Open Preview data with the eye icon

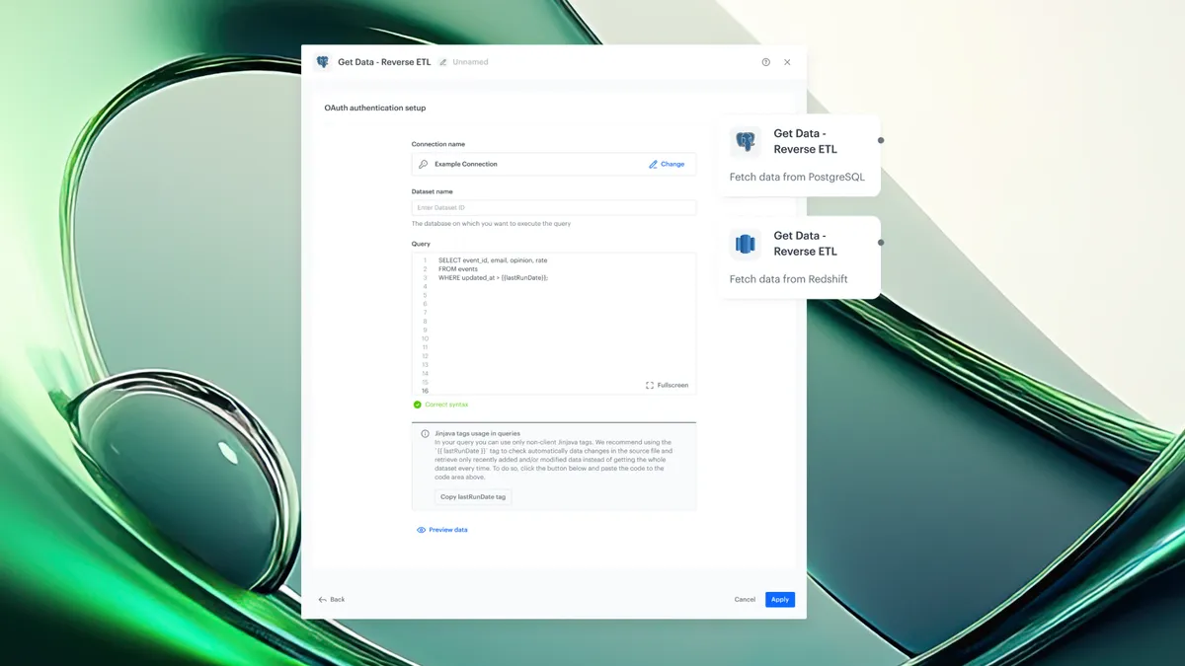pos(422,530)
